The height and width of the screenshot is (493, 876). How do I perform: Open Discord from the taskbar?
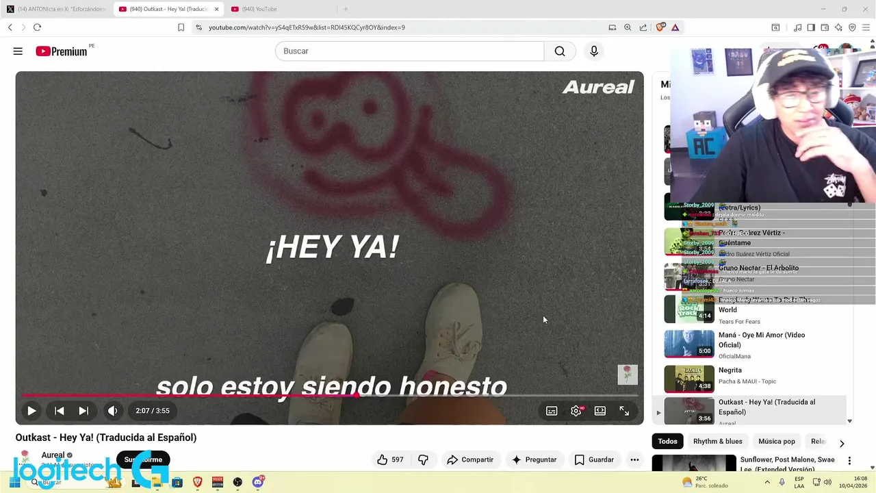click(x=258, y=482)
